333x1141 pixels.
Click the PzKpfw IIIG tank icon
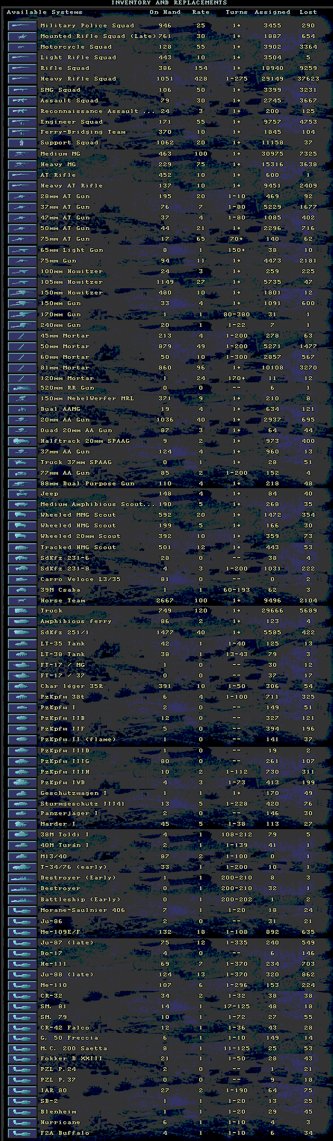(x=22, y=761)
